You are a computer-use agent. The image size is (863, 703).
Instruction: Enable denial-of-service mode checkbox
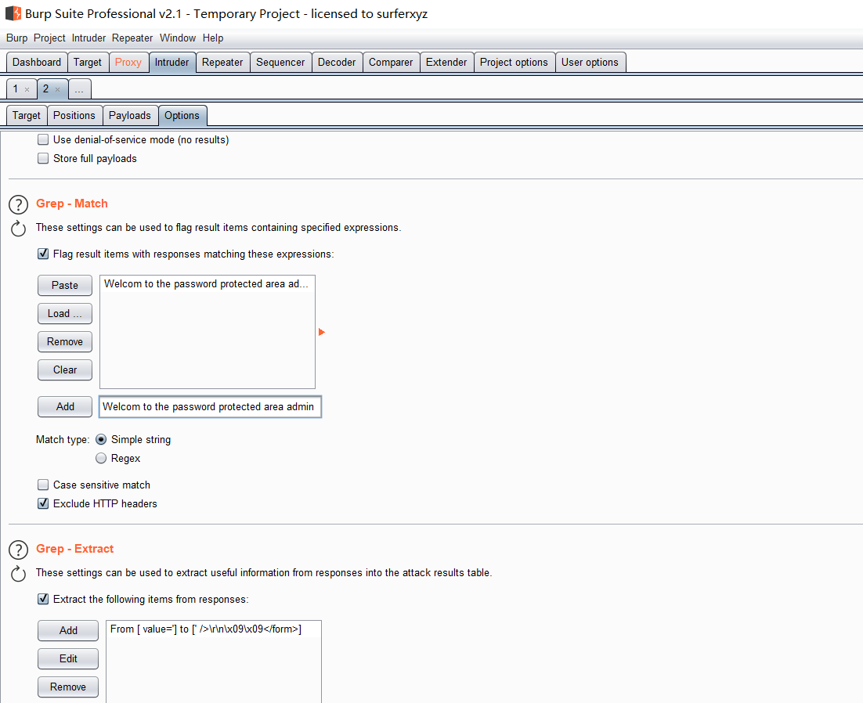pos(43,139)
